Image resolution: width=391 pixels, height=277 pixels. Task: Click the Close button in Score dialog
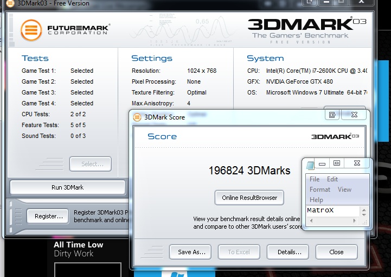pyautogui.click(x=336, y=252)
